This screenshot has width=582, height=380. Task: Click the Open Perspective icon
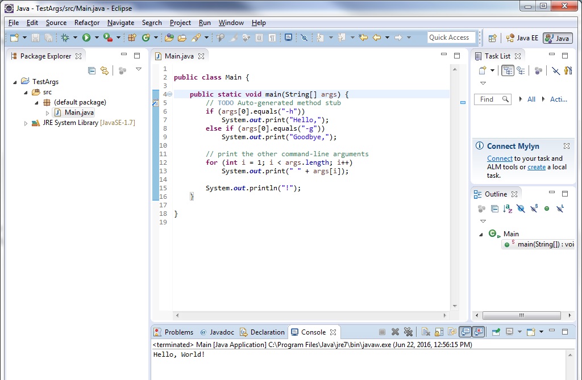pyautogui.click(x=493, y=38)
